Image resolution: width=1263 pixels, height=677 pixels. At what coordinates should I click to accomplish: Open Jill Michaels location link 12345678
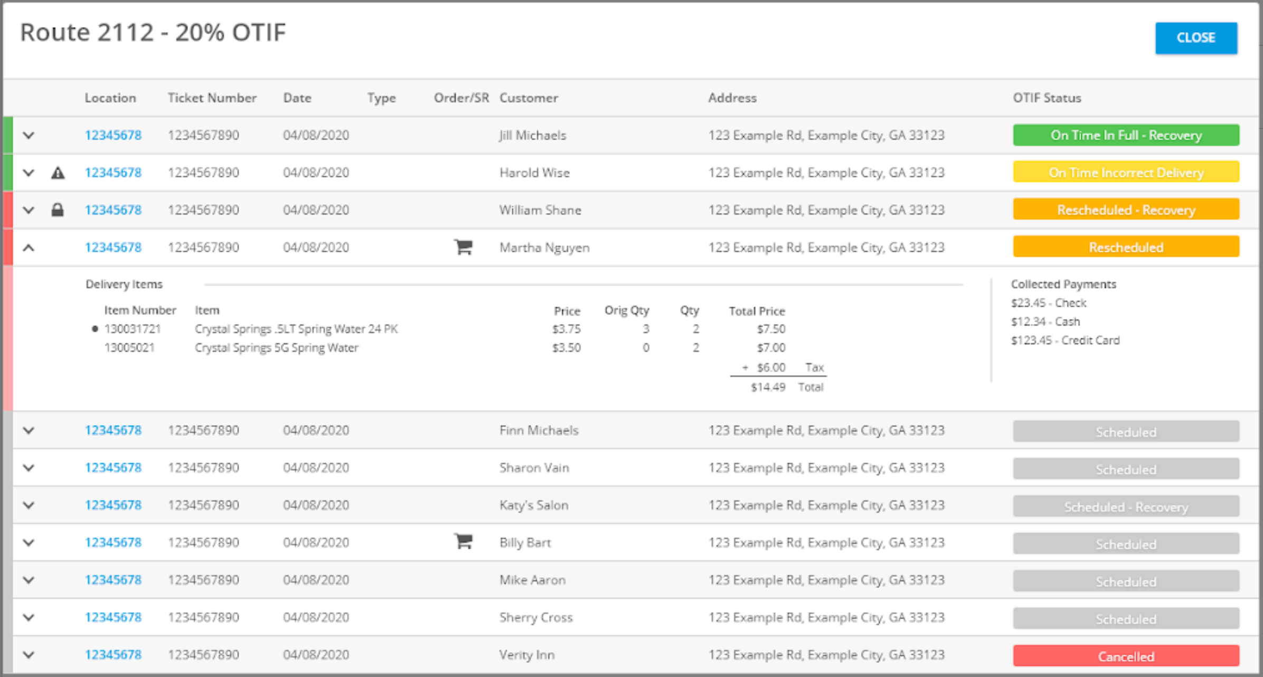click(x=113, y=135)
